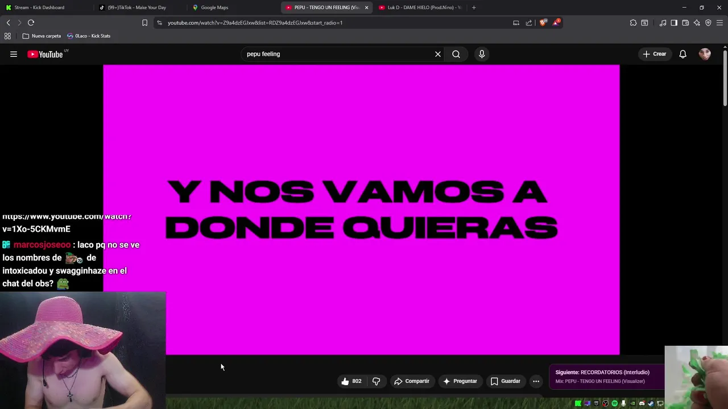Screen dimensions: 728x409
Task: Click the magenta video player area
Action: coord(361,210)
